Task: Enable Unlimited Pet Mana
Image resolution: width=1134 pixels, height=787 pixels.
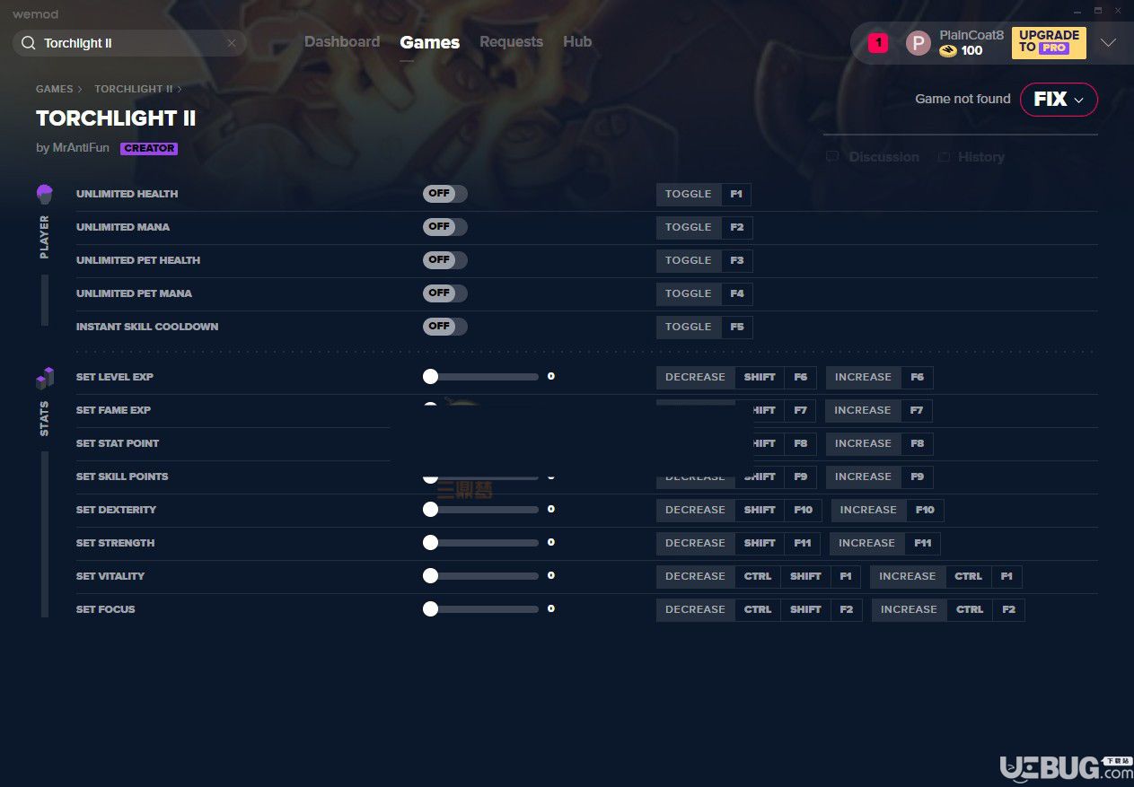Action: tap(445, 293)
